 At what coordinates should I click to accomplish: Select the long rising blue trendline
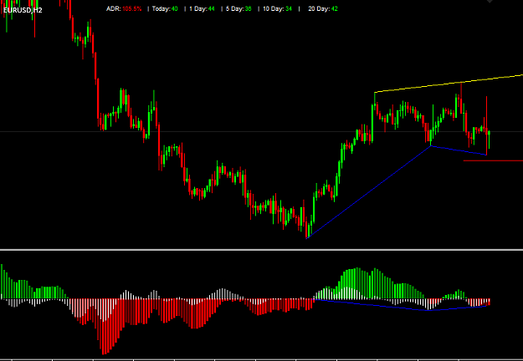click(x=368, y=192)
